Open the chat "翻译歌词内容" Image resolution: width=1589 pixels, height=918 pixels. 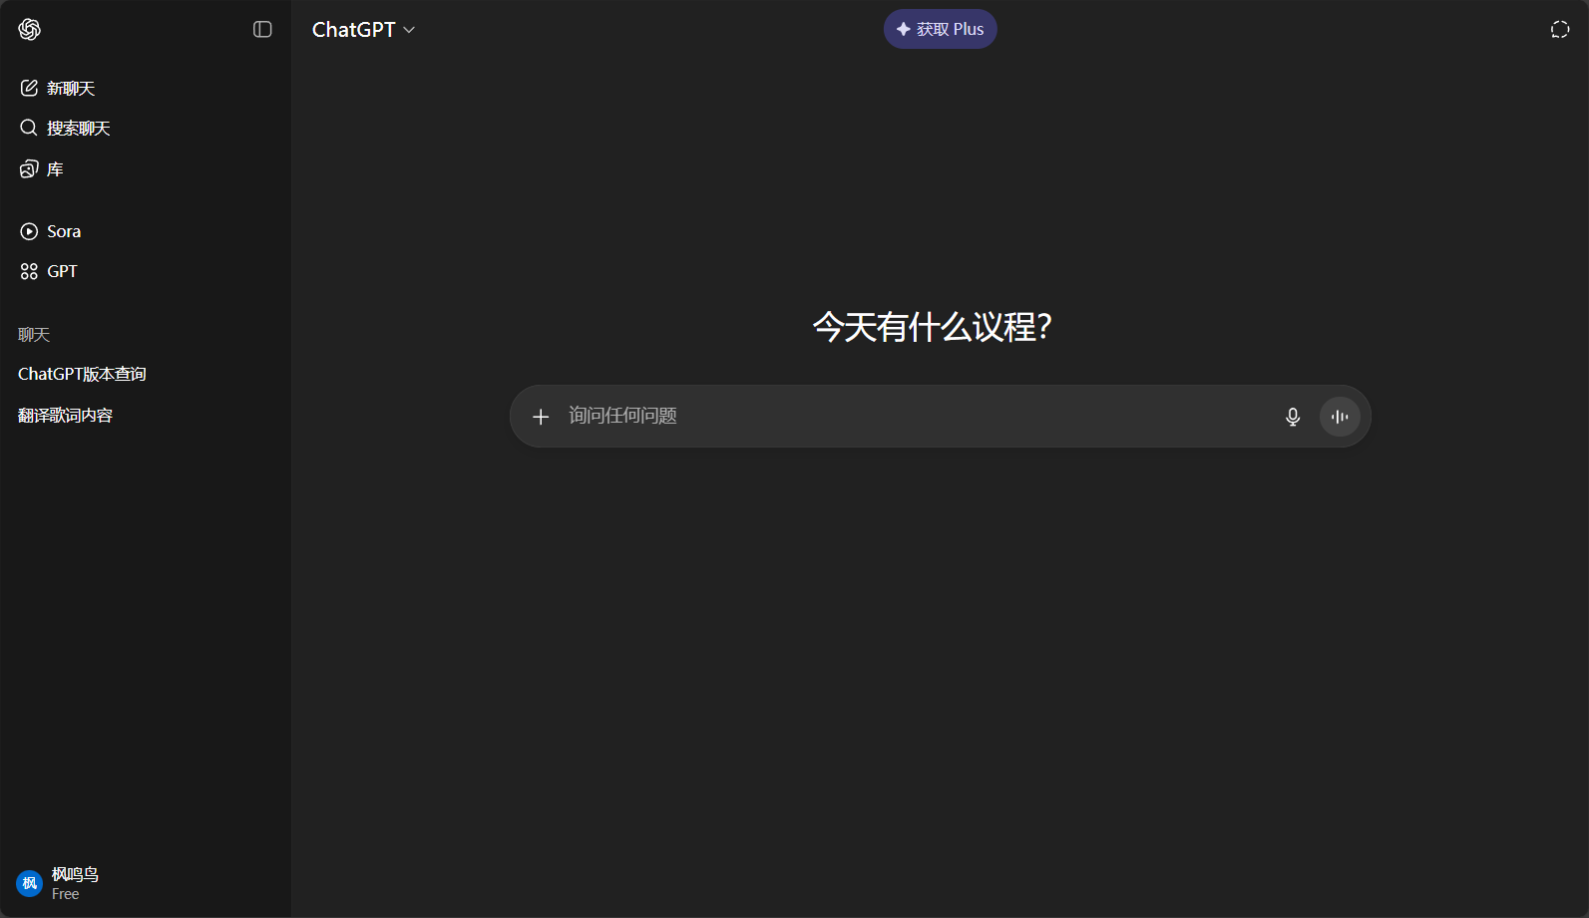point(146,416)
